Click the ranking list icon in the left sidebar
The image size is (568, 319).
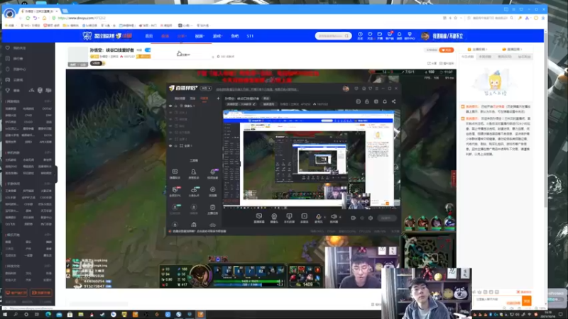[8, 58]
